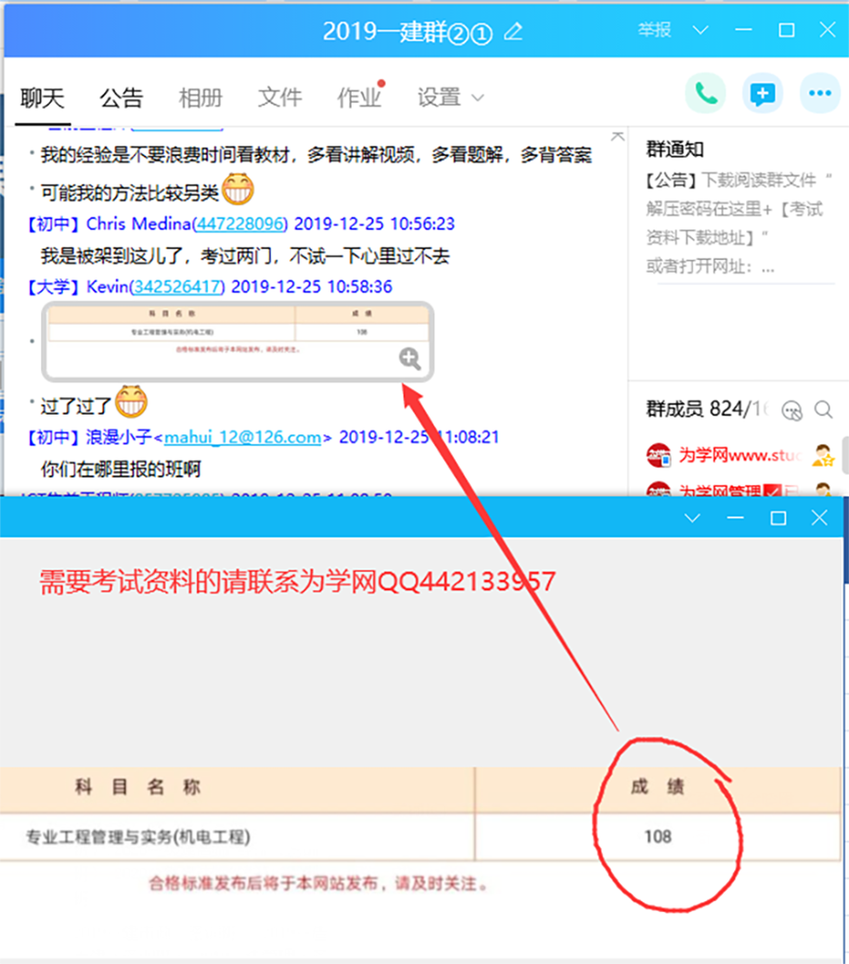The image size is (849, 964).
Task: Click the 举报 report link
Action: pyautogui.click(x=654, y=30)
